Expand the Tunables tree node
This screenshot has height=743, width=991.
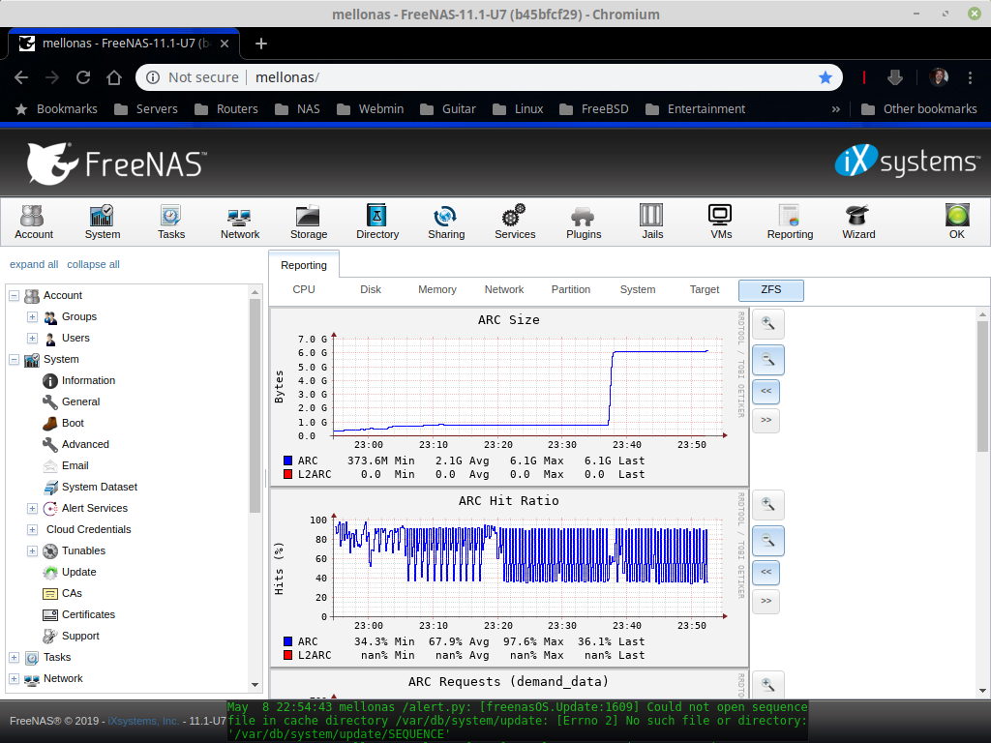(32, 550)
